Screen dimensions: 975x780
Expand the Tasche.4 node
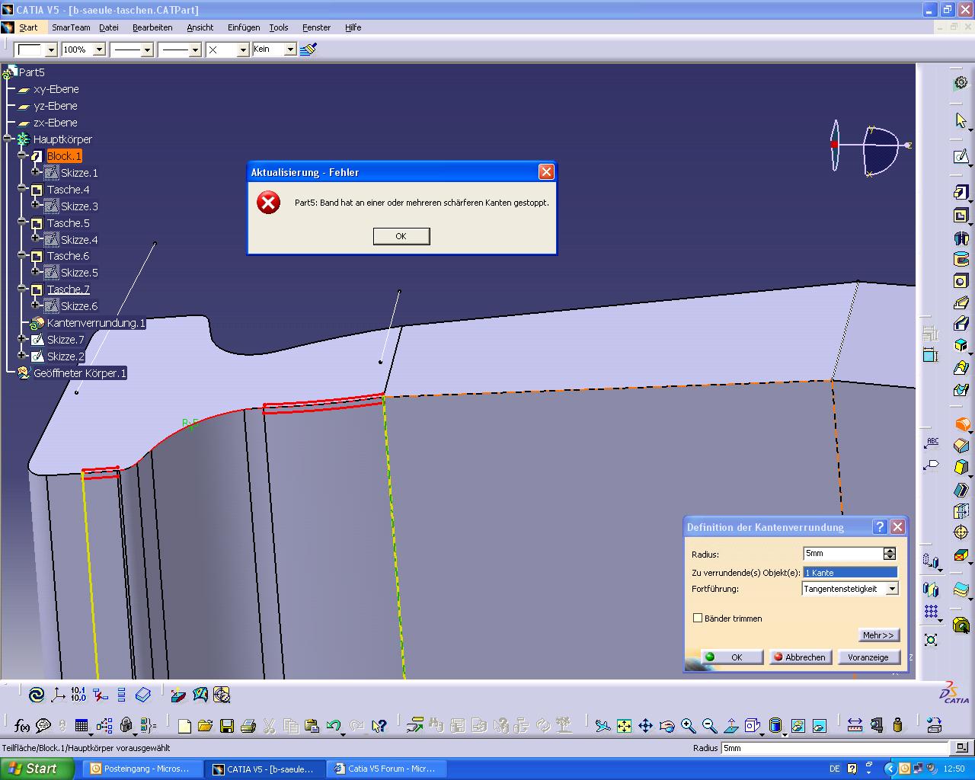pyautogui.click(x=23, y=189)
